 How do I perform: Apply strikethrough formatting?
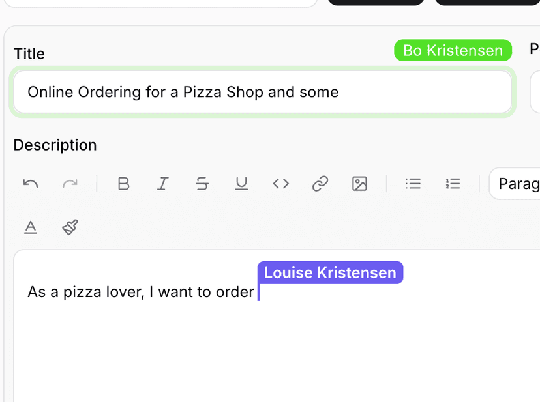[202, 184]
